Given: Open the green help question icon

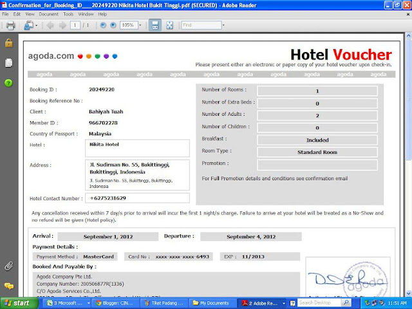Looking at the screenshot, I should point(8,83).
